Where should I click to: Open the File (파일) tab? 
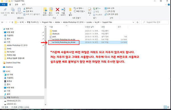pos(4,5)
